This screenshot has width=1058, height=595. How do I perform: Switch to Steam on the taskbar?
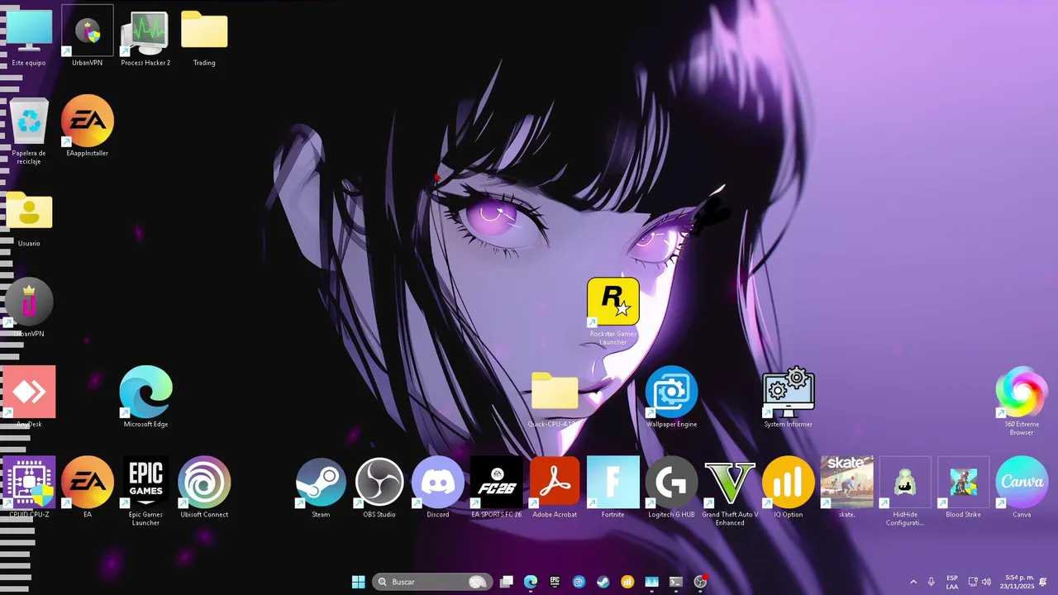(603, 582)
